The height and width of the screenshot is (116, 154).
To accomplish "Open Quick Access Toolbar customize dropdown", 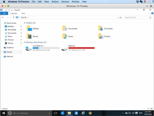I will tap(12, 10).
